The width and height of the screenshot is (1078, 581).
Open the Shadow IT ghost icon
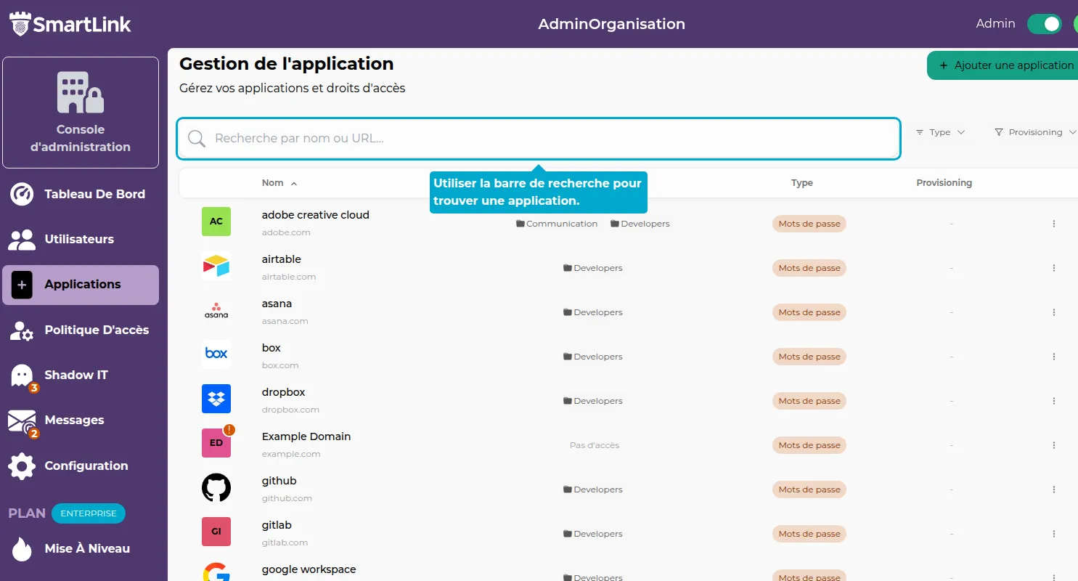pos(22,375)
